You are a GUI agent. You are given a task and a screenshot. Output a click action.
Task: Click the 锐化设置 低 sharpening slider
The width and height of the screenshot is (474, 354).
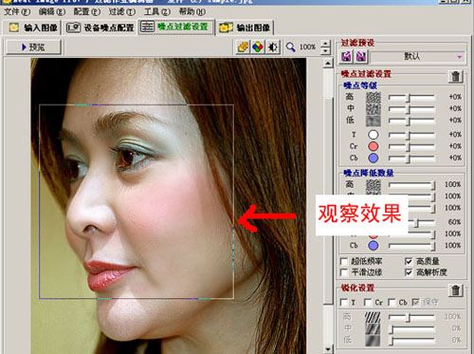[x=411, y=341]
